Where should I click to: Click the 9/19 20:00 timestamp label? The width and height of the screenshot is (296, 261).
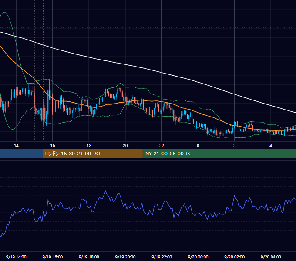[x=125, y=257]
